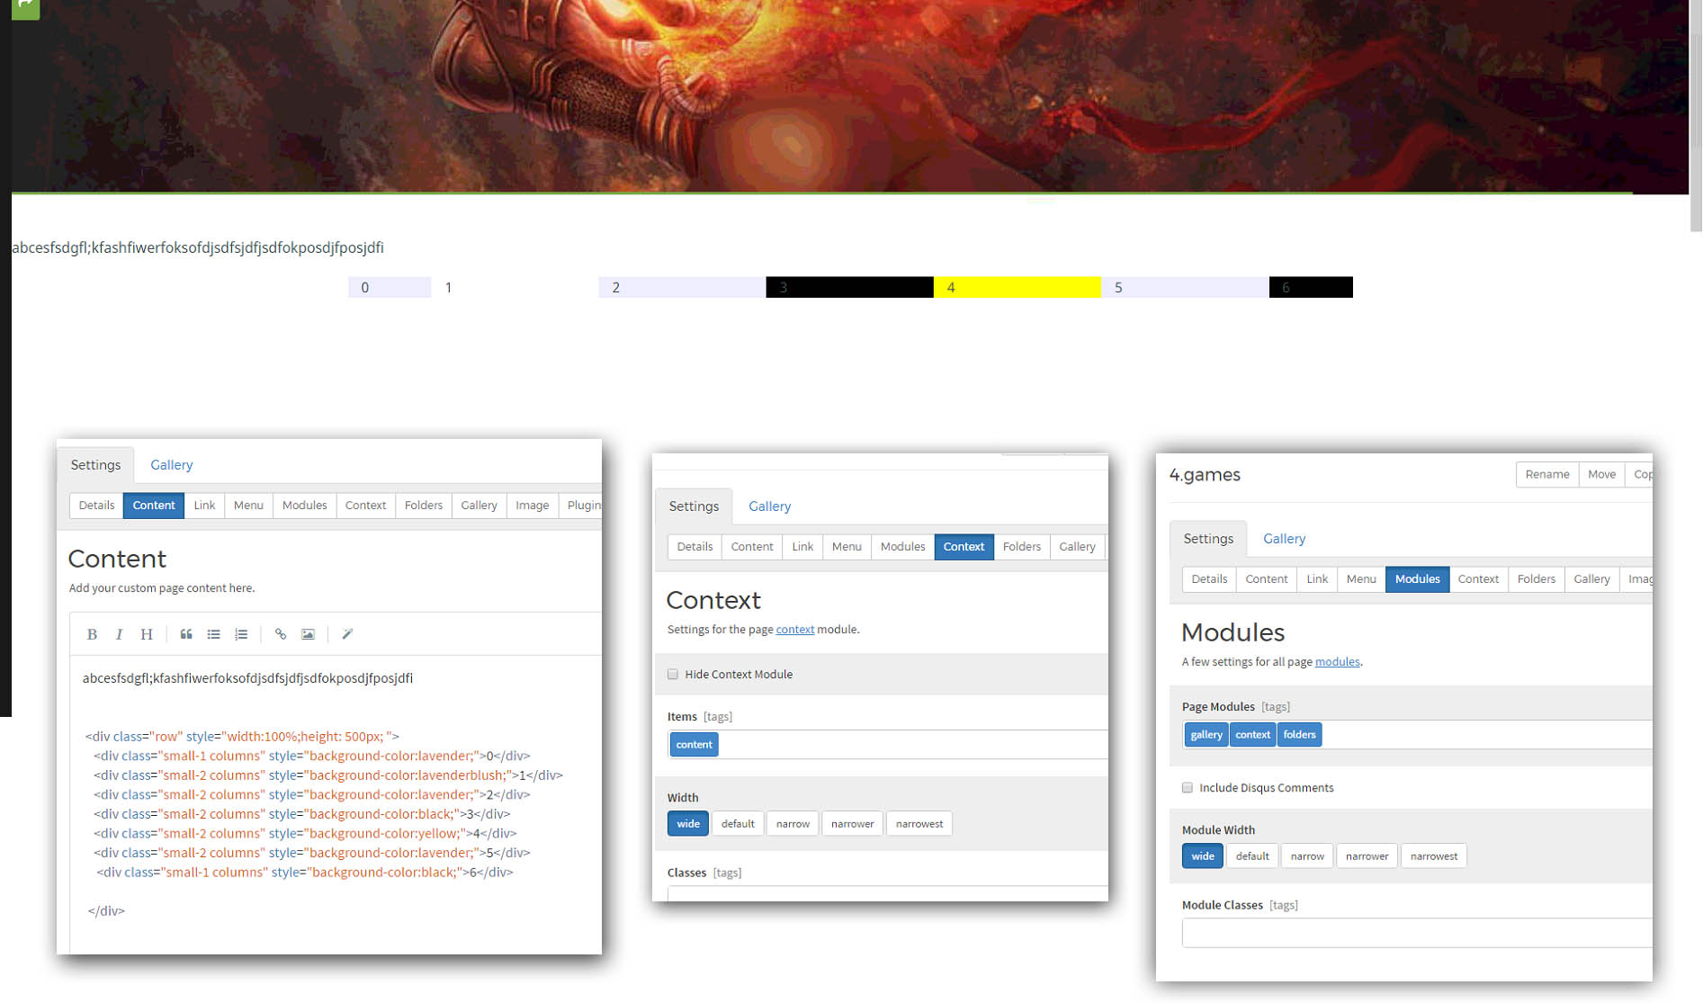
Task: Set Module Width to narrow
Action: click(x=1307, y=856)
